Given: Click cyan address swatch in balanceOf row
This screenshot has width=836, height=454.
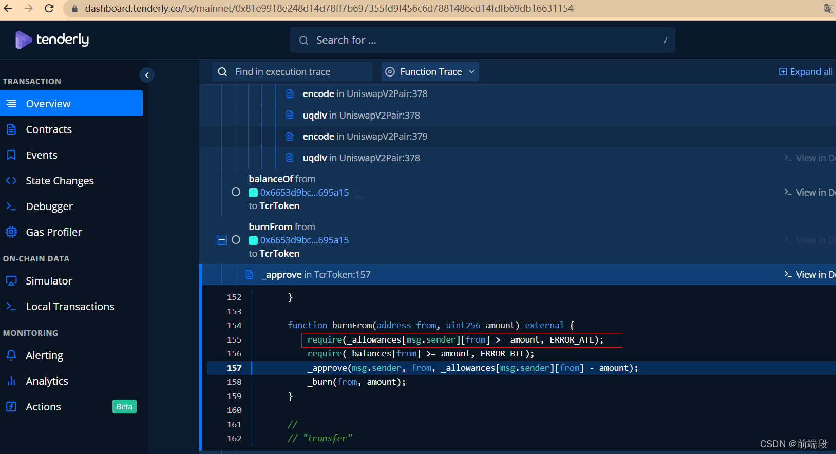Looking at the screenshot, I should [253, 193].
